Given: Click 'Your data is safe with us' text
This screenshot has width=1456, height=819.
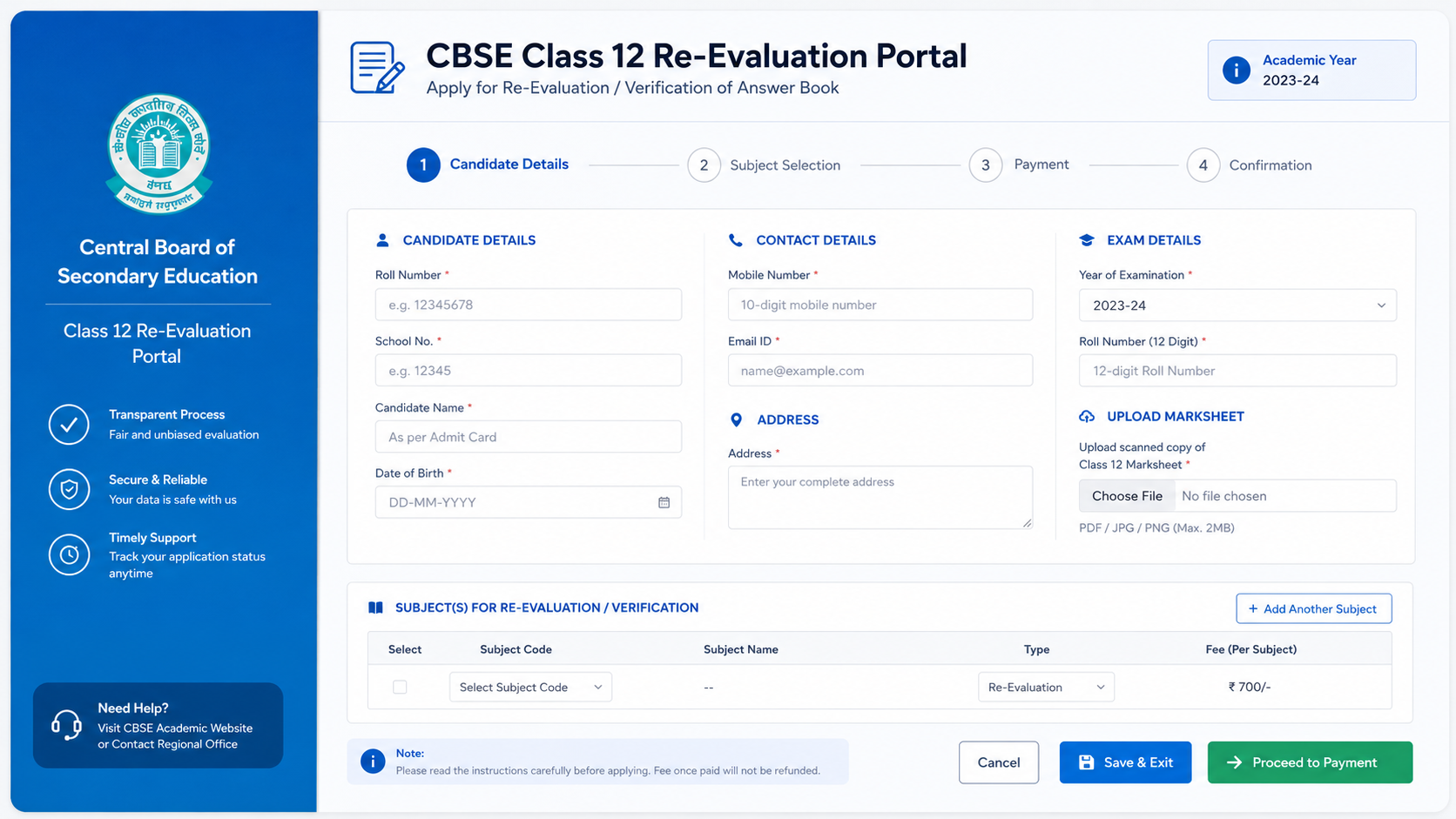Looking at the screenshot, I should pyautogui.click(x=172, y=500).
